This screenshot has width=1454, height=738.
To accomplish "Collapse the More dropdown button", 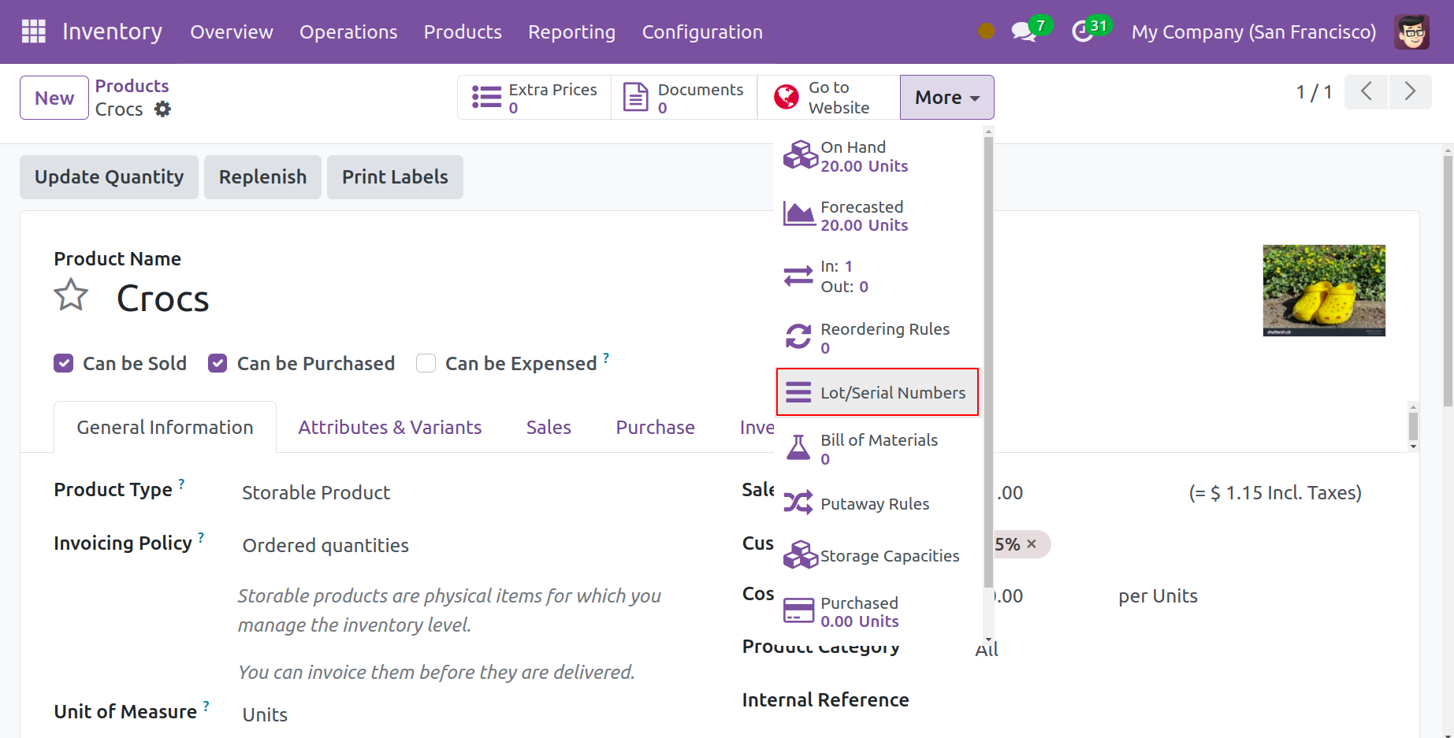I will [x=946, y=98].
